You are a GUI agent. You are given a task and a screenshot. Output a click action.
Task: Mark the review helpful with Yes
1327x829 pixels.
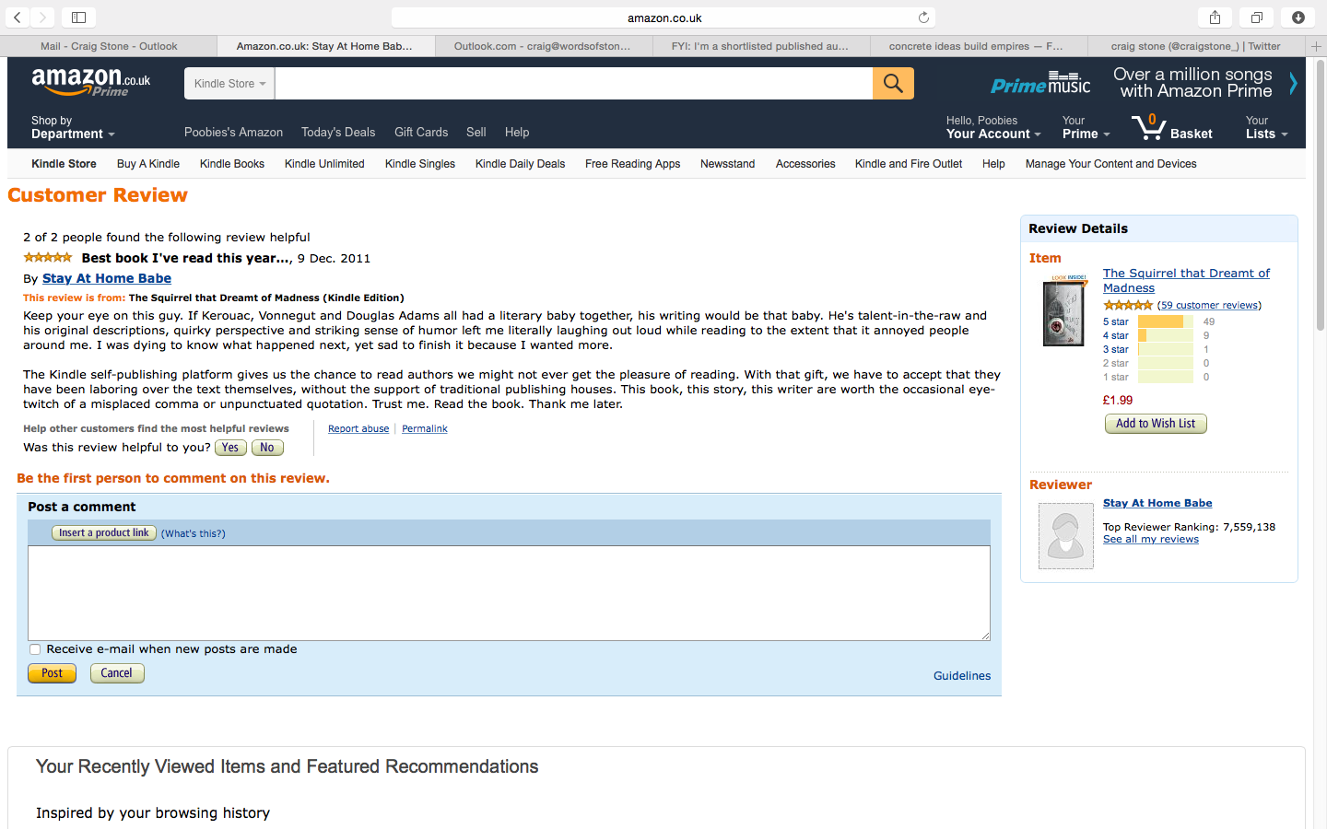(x=230, y=448)
